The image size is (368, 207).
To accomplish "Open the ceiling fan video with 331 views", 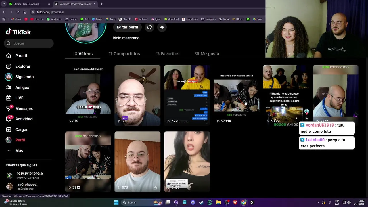I will click(x=137, y=95).
